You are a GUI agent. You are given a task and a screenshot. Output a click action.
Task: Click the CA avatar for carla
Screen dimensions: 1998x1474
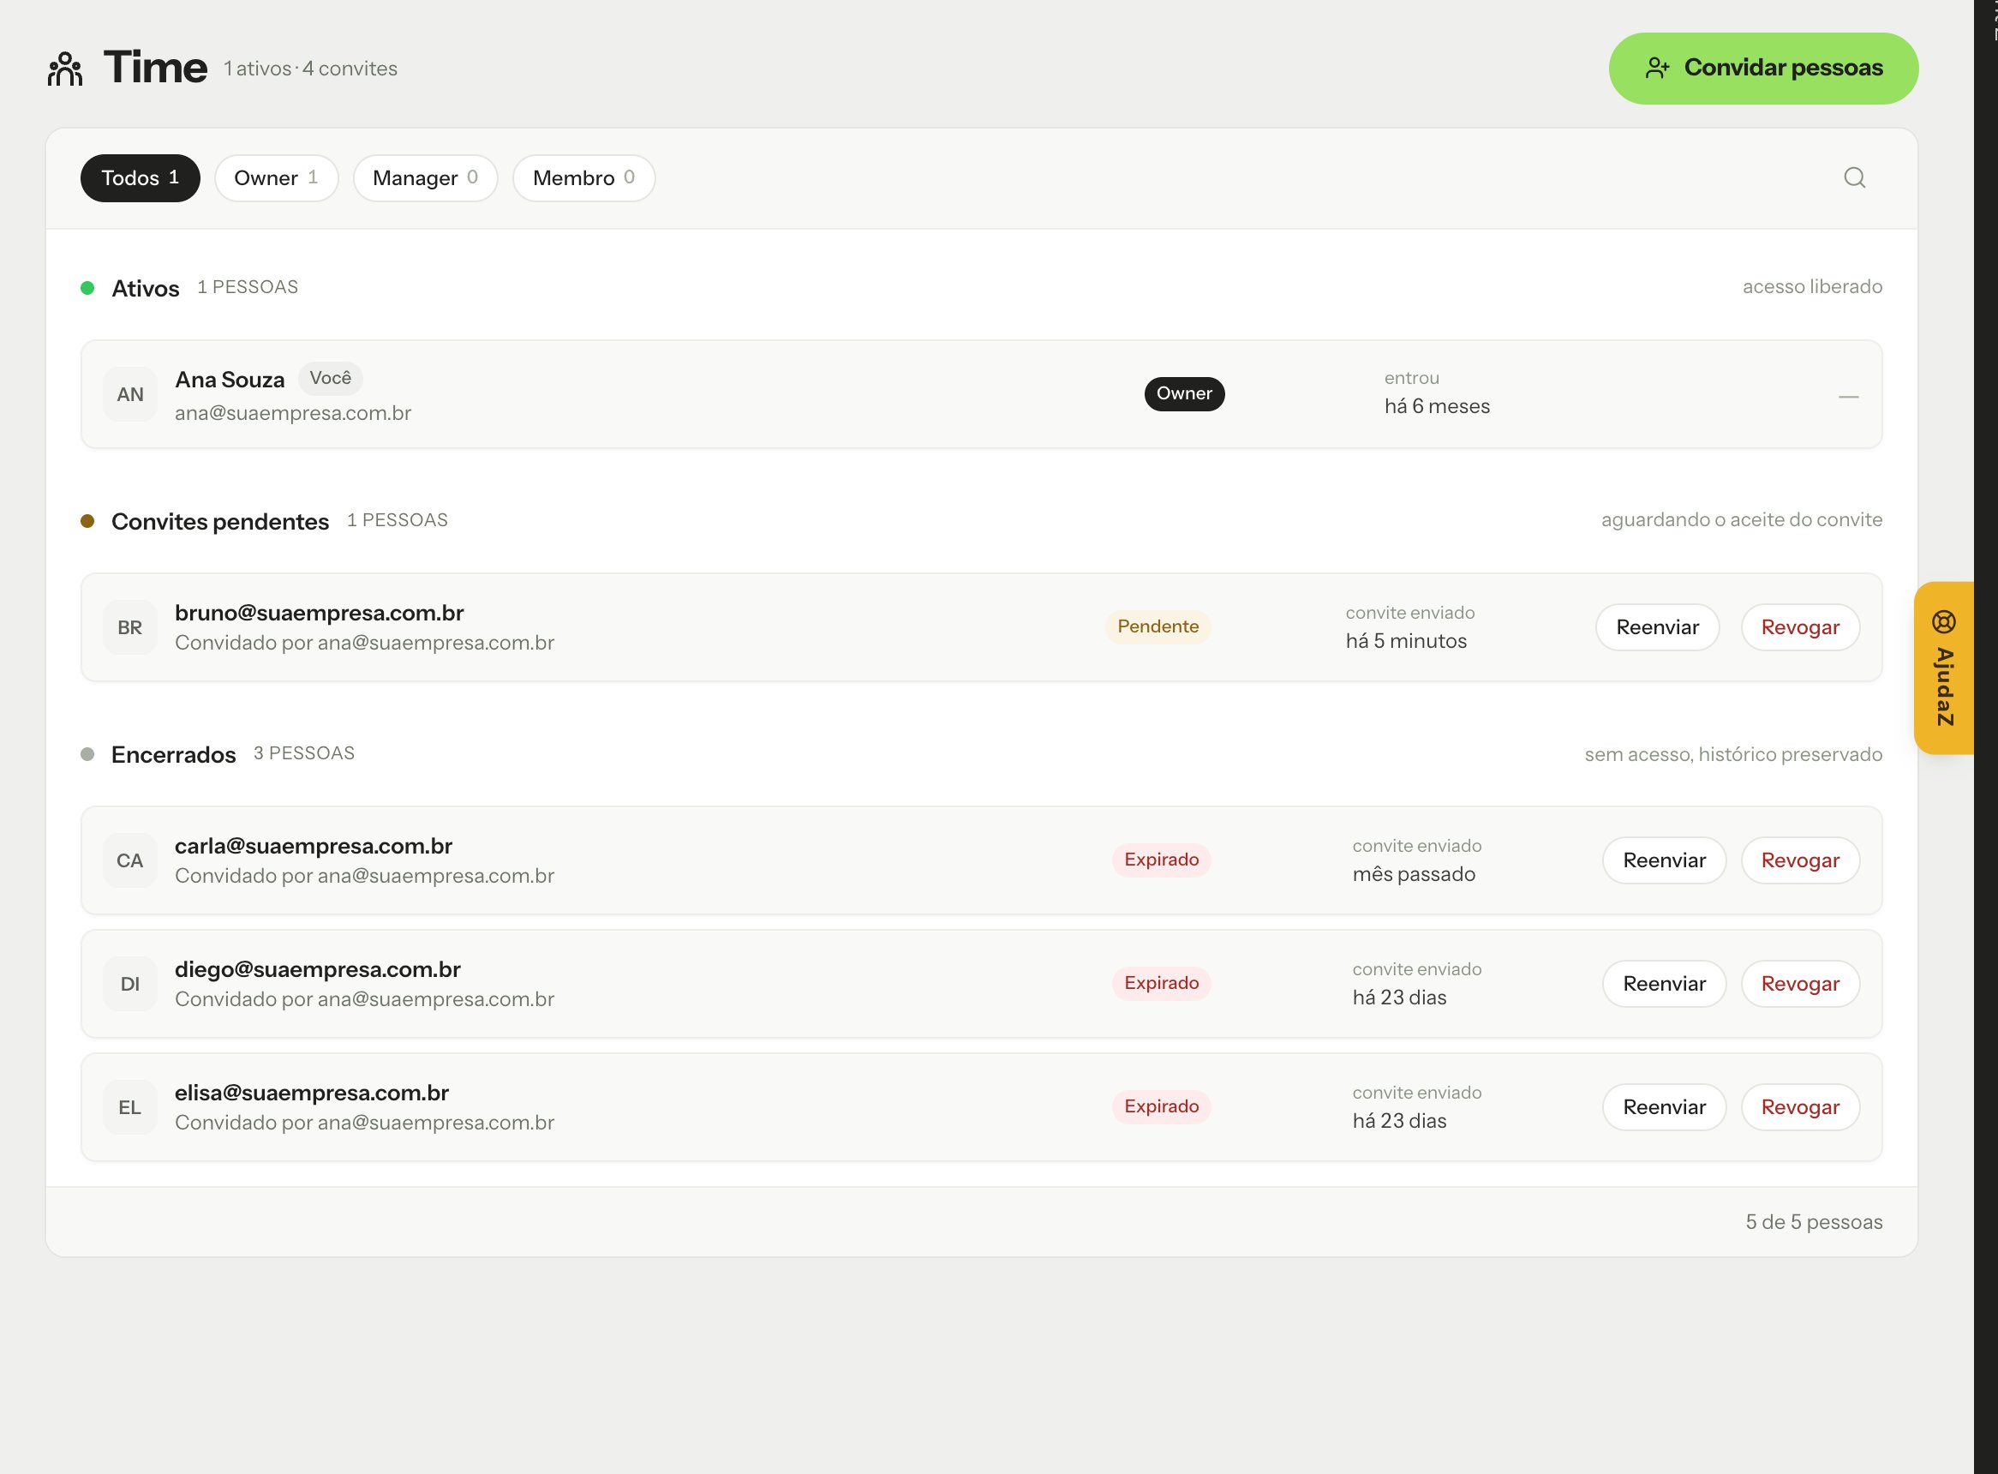(130, 860)
